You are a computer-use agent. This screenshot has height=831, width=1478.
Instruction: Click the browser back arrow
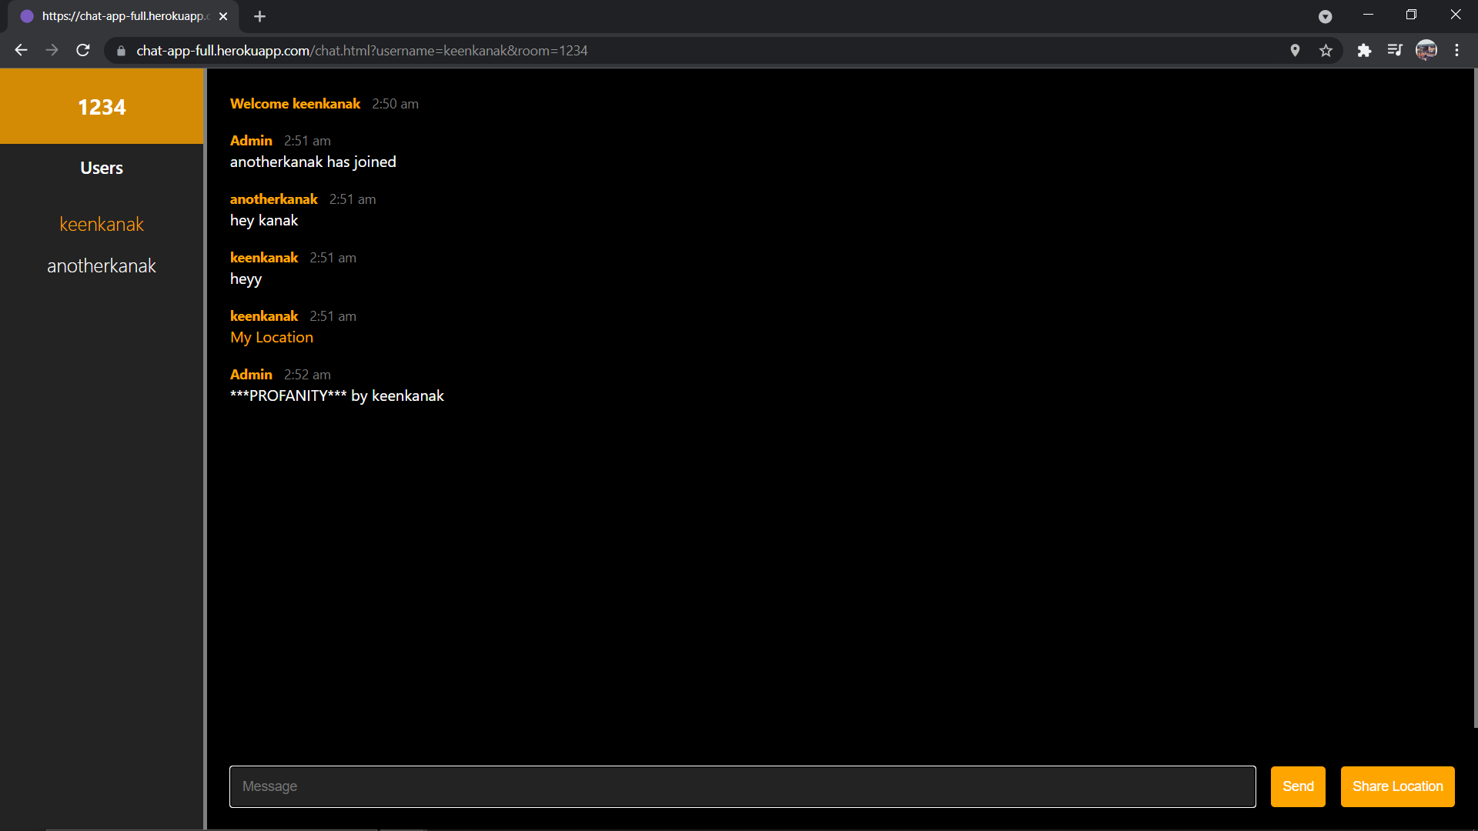pyautogui.click(x=21, y=50)
